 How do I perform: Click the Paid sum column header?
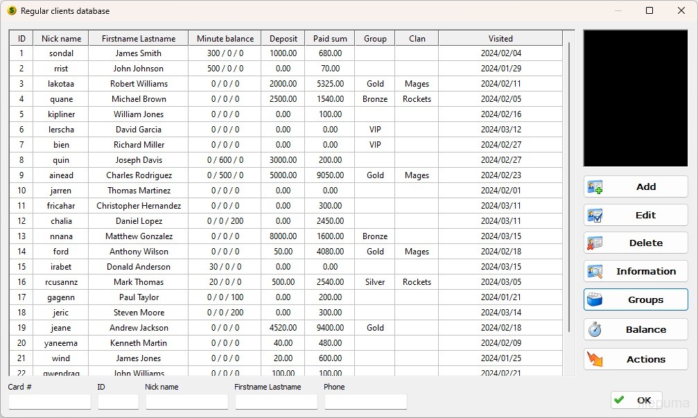(330, 39)
